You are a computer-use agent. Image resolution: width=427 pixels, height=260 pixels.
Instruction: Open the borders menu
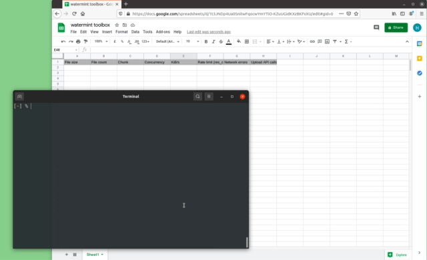(247, 41)
